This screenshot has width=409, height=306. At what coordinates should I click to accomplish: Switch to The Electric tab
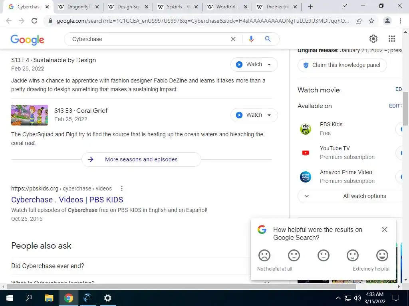tap(277, 7)
